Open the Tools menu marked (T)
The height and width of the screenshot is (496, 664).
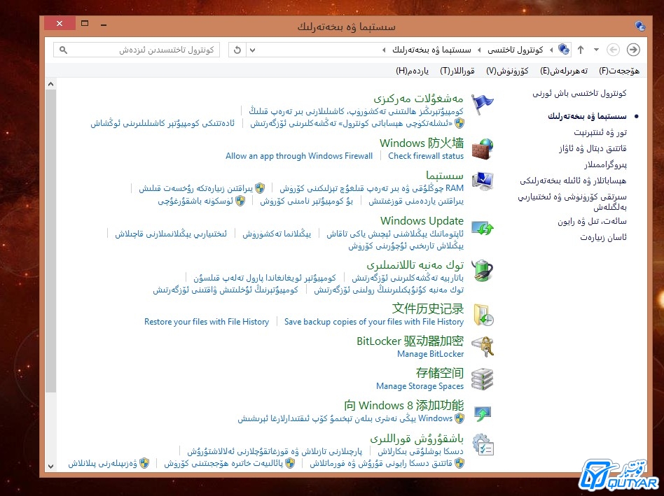tap(457, 71)
